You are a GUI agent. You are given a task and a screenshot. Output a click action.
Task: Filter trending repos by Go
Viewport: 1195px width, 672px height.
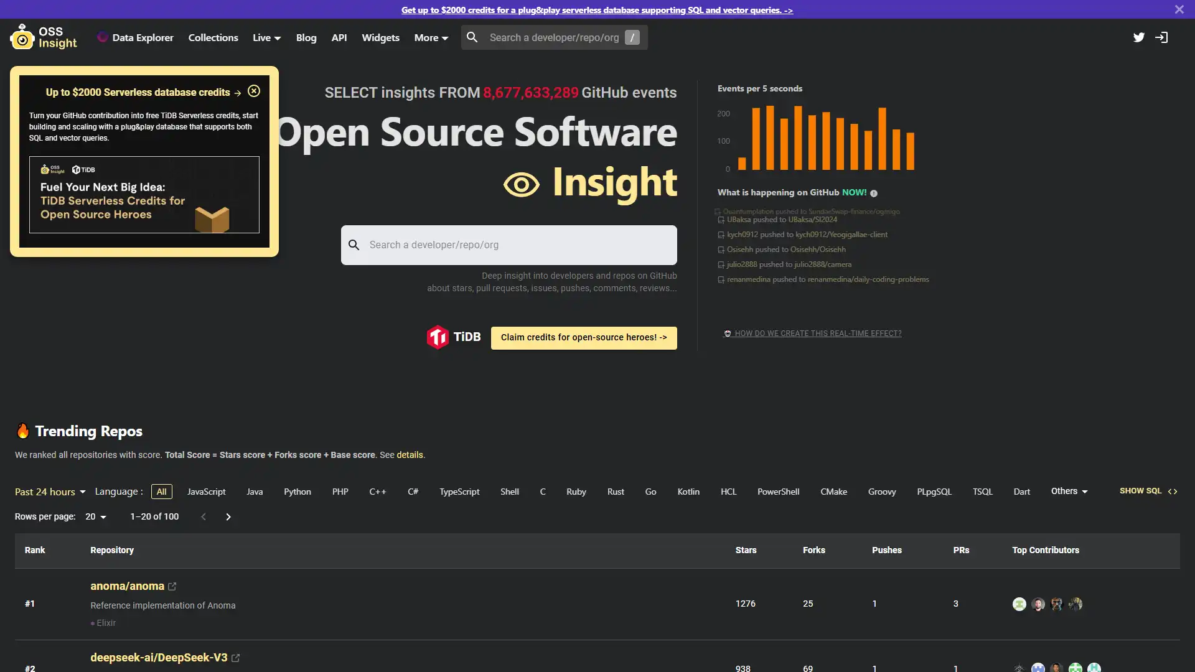pyautogui.click(x=650, y=492)
